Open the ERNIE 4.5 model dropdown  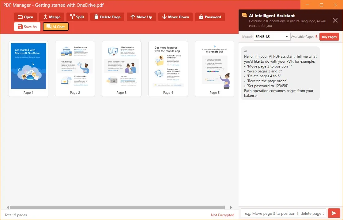click(x=272, y=37)
